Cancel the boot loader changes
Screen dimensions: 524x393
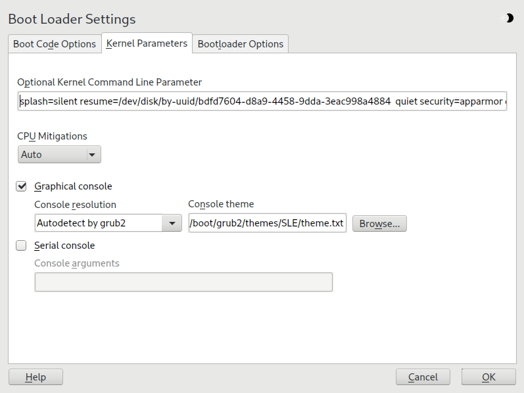point(423,377)
